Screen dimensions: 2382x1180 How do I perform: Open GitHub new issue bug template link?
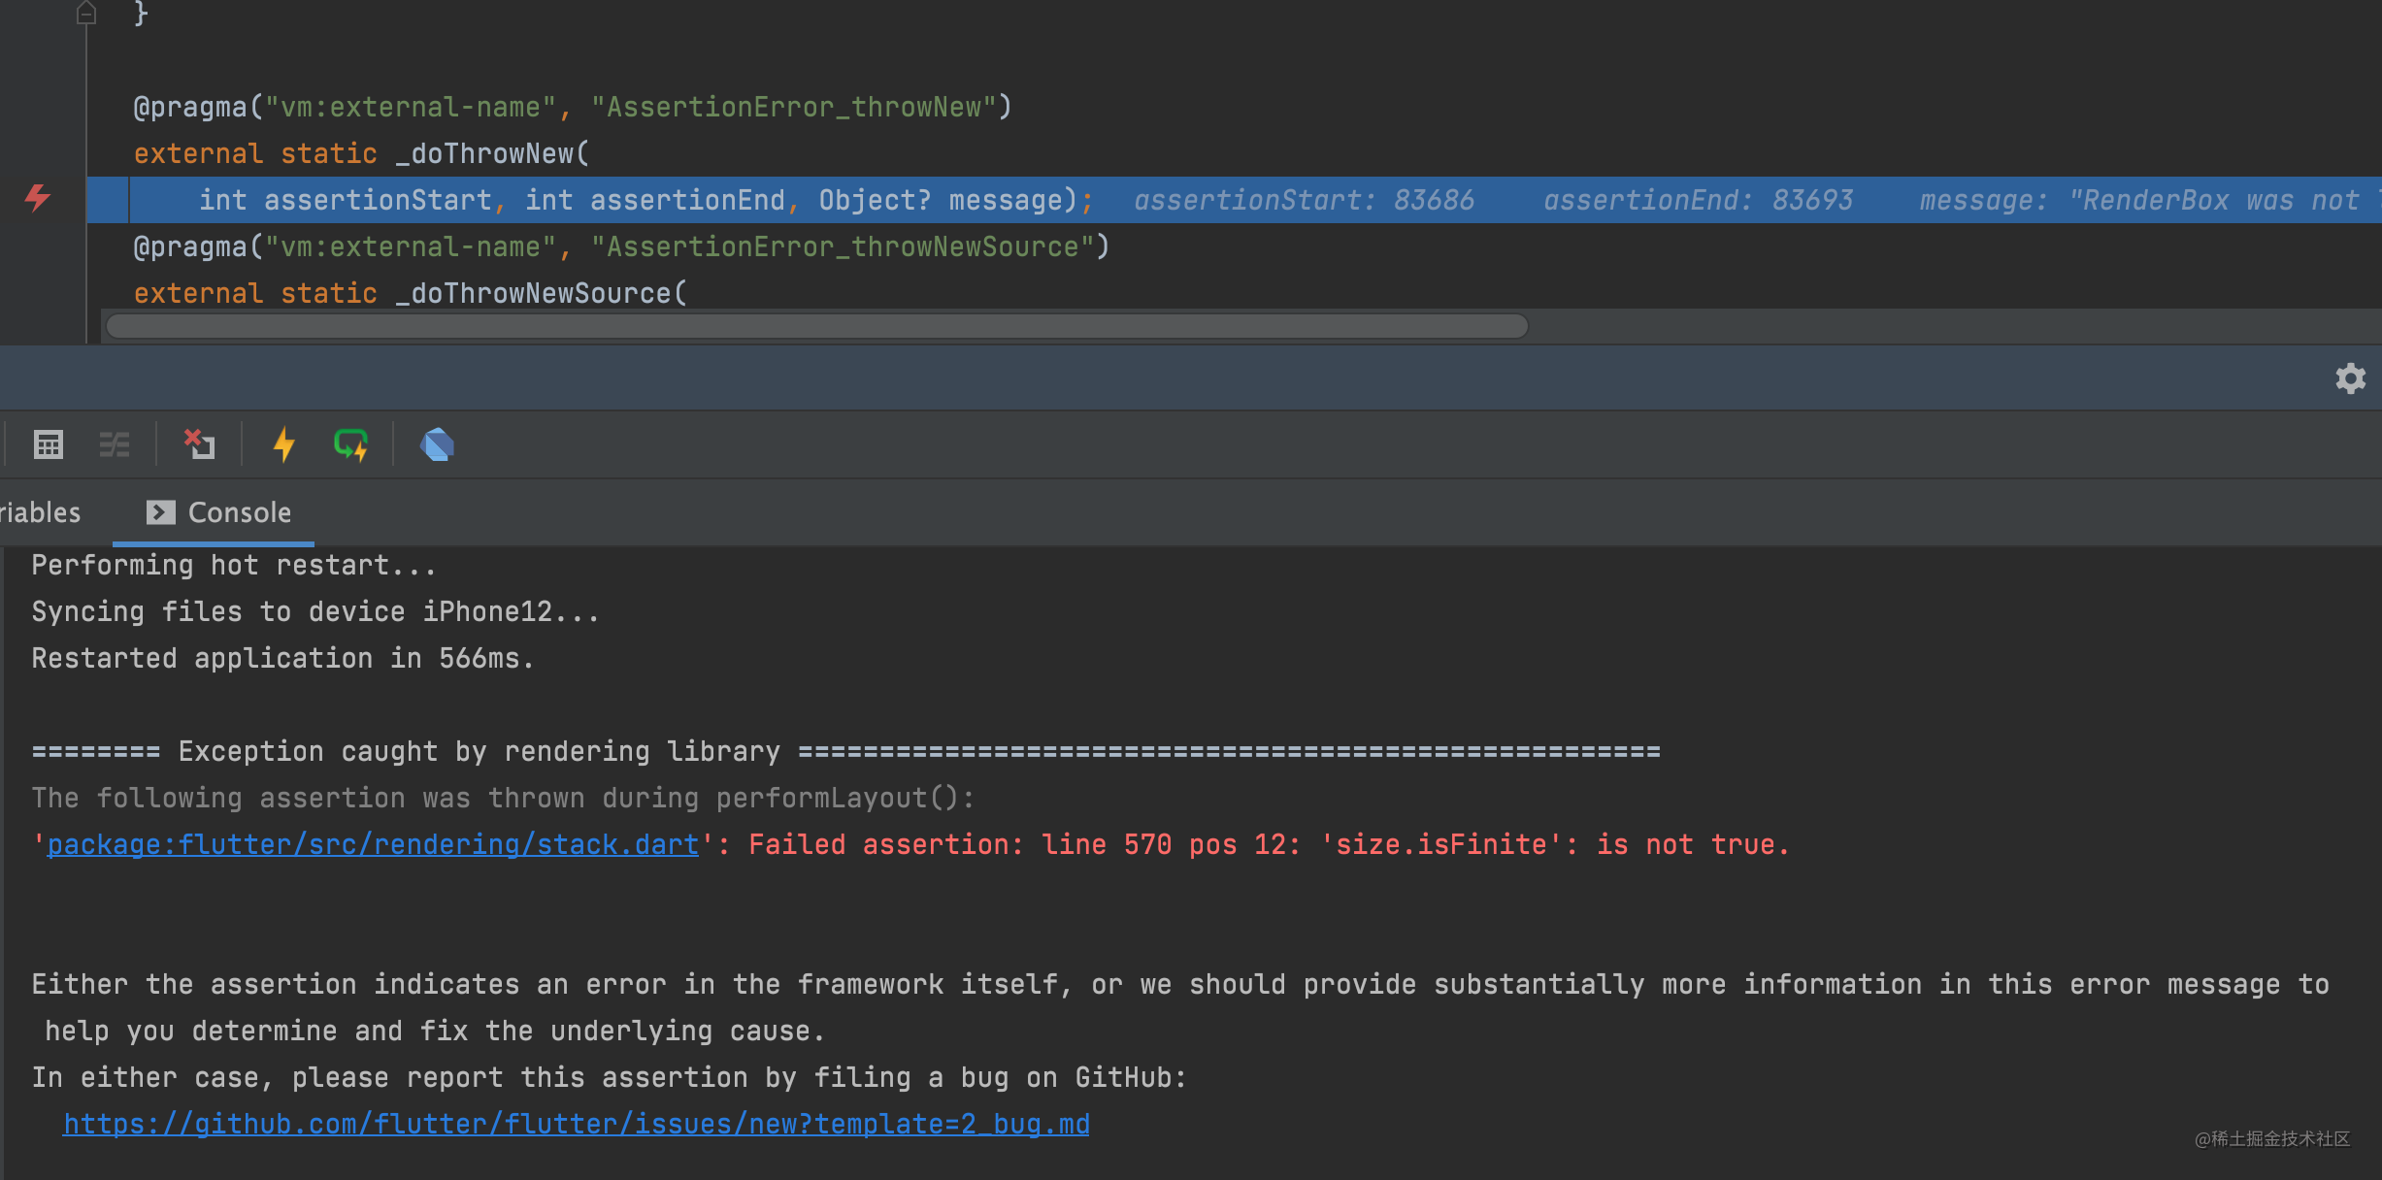click(576, 1124)
